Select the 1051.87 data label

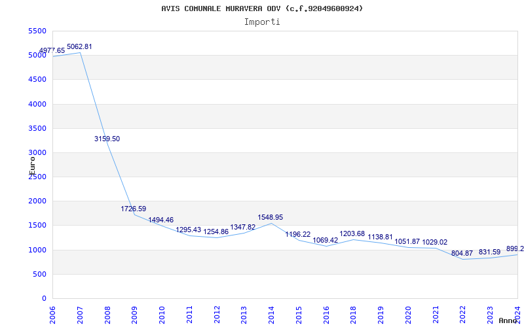[x=407, y=241]
